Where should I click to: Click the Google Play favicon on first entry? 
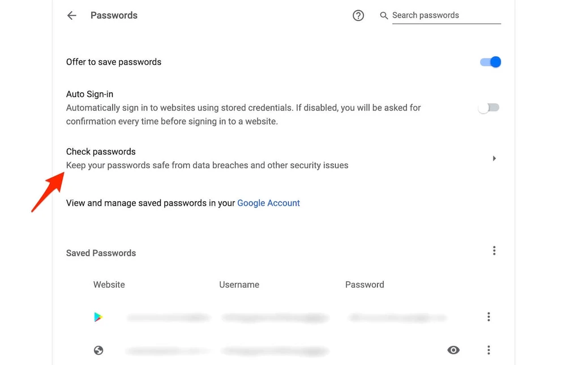click(98, 316)
